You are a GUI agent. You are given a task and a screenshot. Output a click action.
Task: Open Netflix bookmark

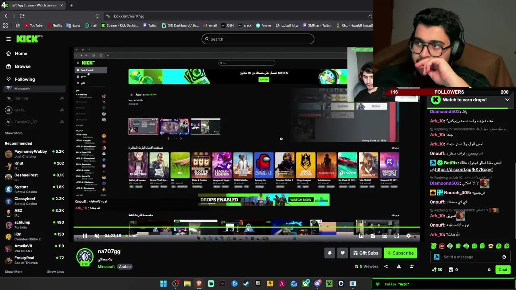(x=54, y=25)
